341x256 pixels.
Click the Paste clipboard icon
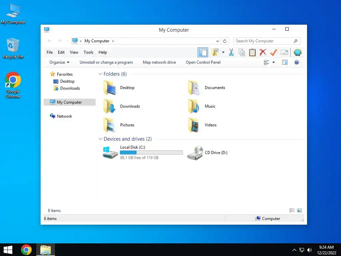[x=252, y=52]
